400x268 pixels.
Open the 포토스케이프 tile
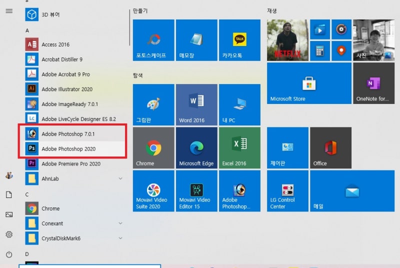click(x=153, y=40)
